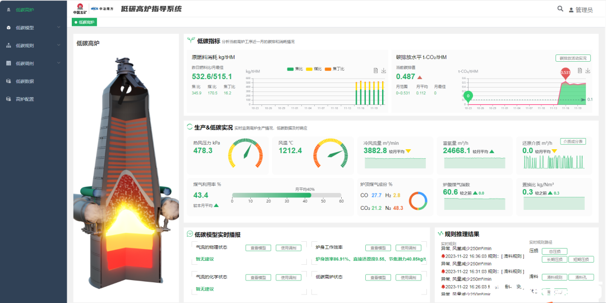Download the 原燃料消耗 chart image

384,70
